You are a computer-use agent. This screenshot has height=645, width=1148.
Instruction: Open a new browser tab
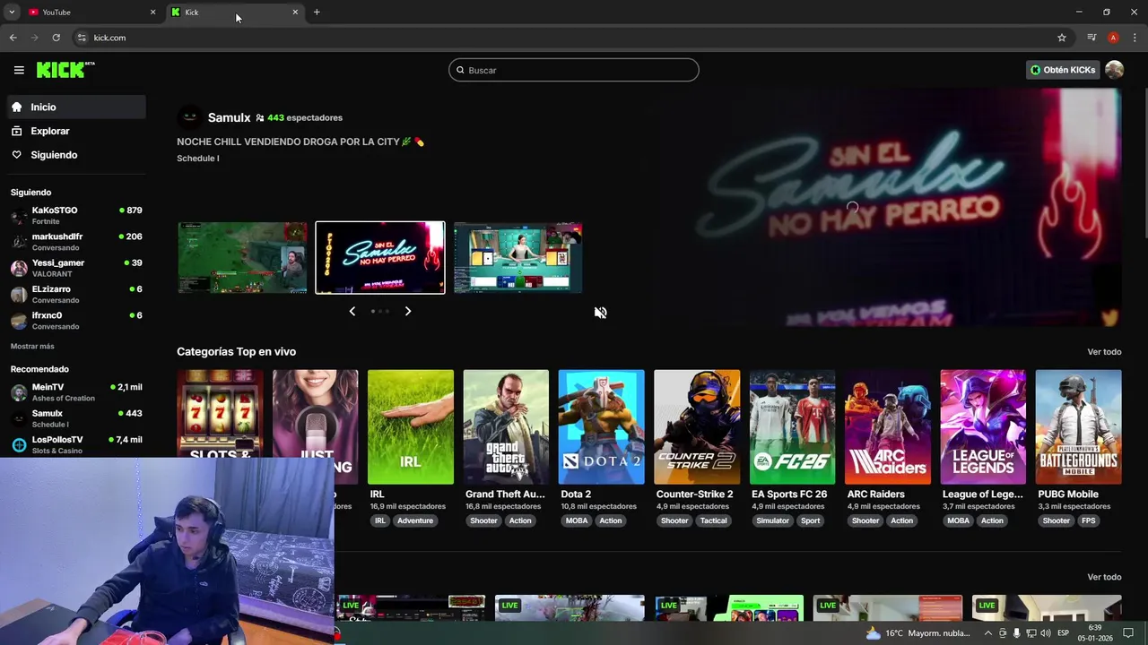(317, 12)
